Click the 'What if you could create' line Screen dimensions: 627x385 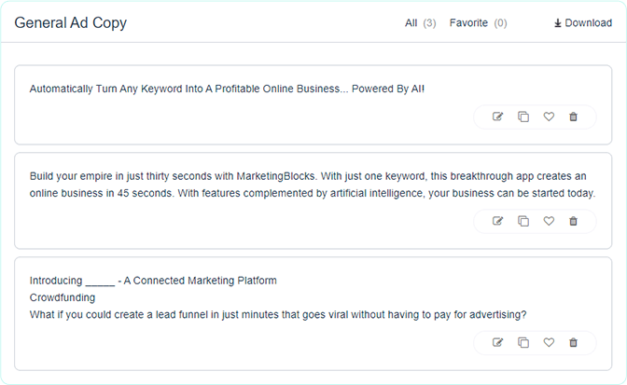pyautogui.click(x=278, y=315)
